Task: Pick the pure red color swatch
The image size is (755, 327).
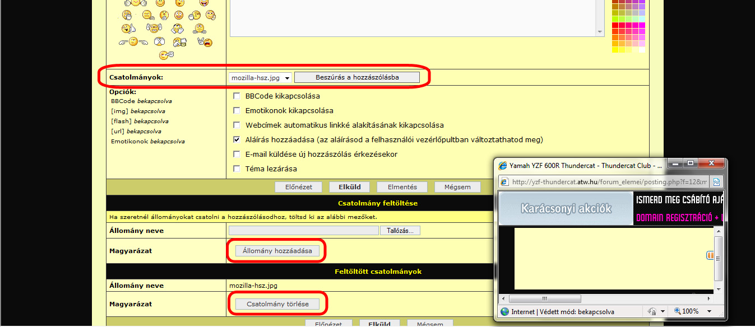Action: (x=615, y=25)
